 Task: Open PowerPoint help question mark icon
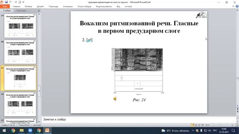pos(237,6)
